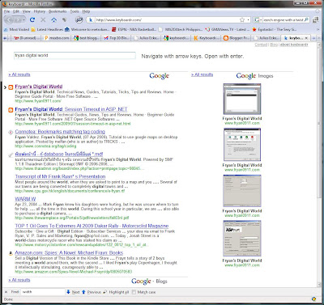Open the WARM W result link
The height and width of the screenshot is (305, 324).
click(x=25, y=199)
